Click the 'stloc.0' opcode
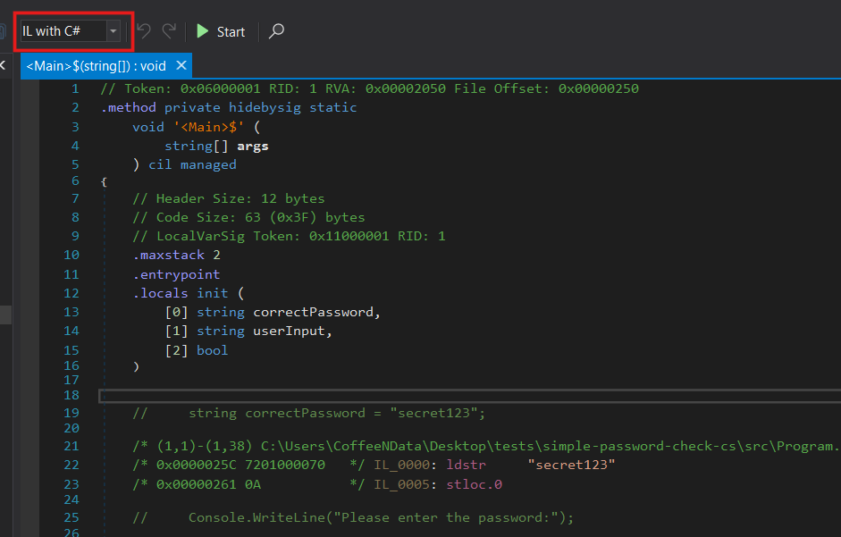This screenshot has width=841, height=537. point(475,484)
